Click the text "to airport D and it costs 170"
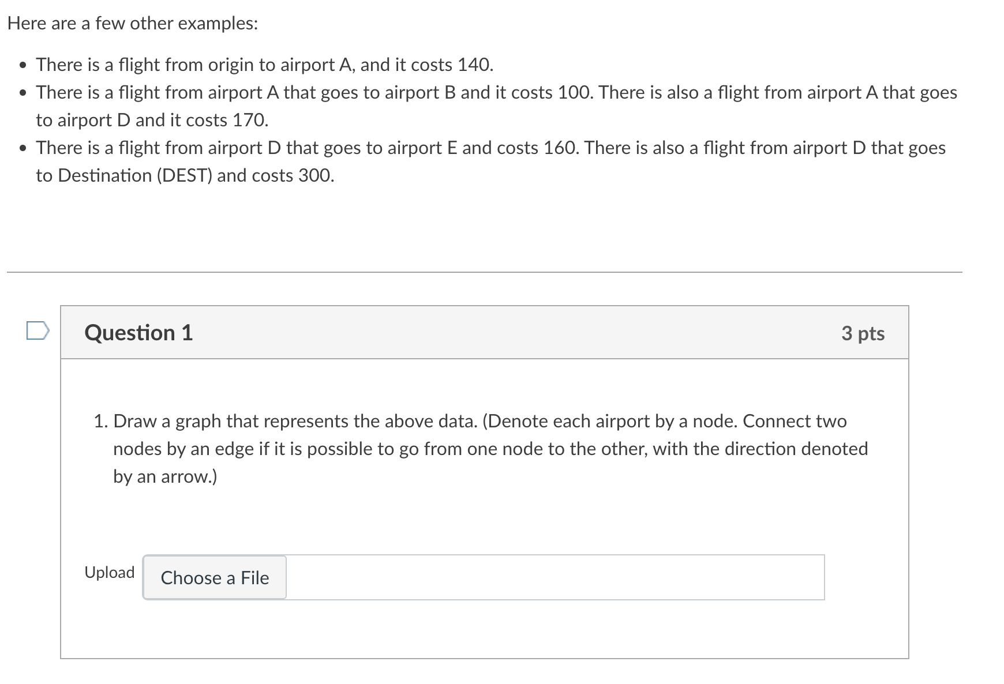The image size is (1004, 684). coord(152,120)
